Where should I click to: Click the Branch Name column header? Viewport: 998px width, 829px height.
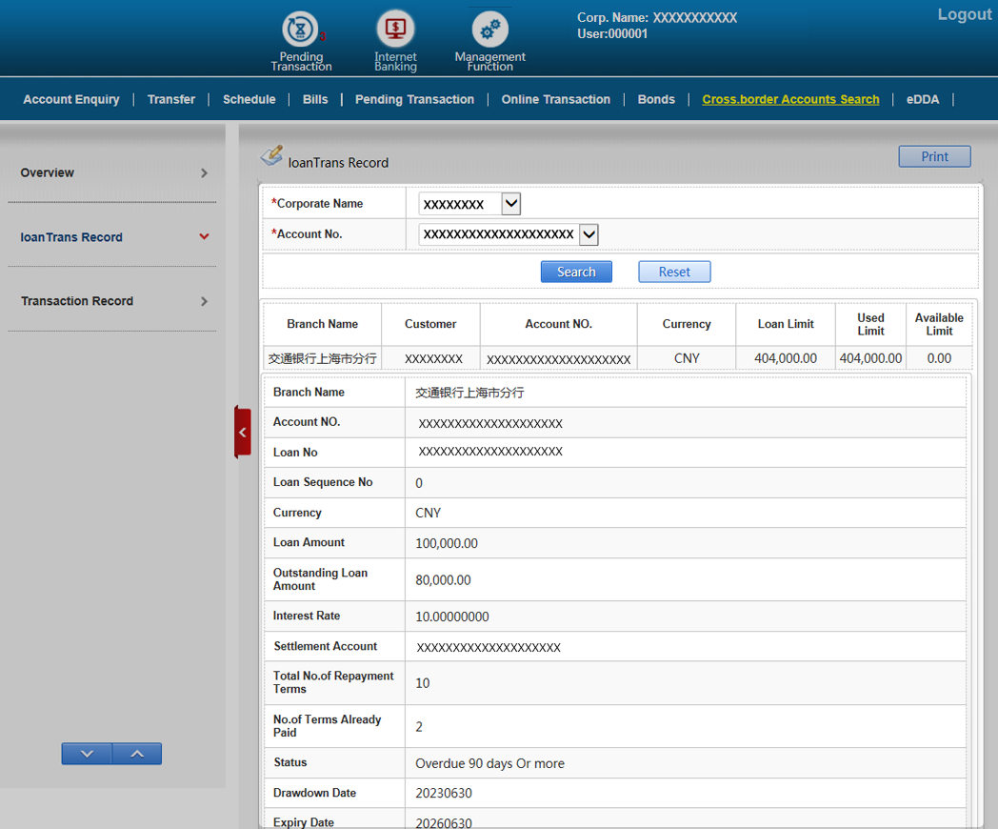[322, 324]
